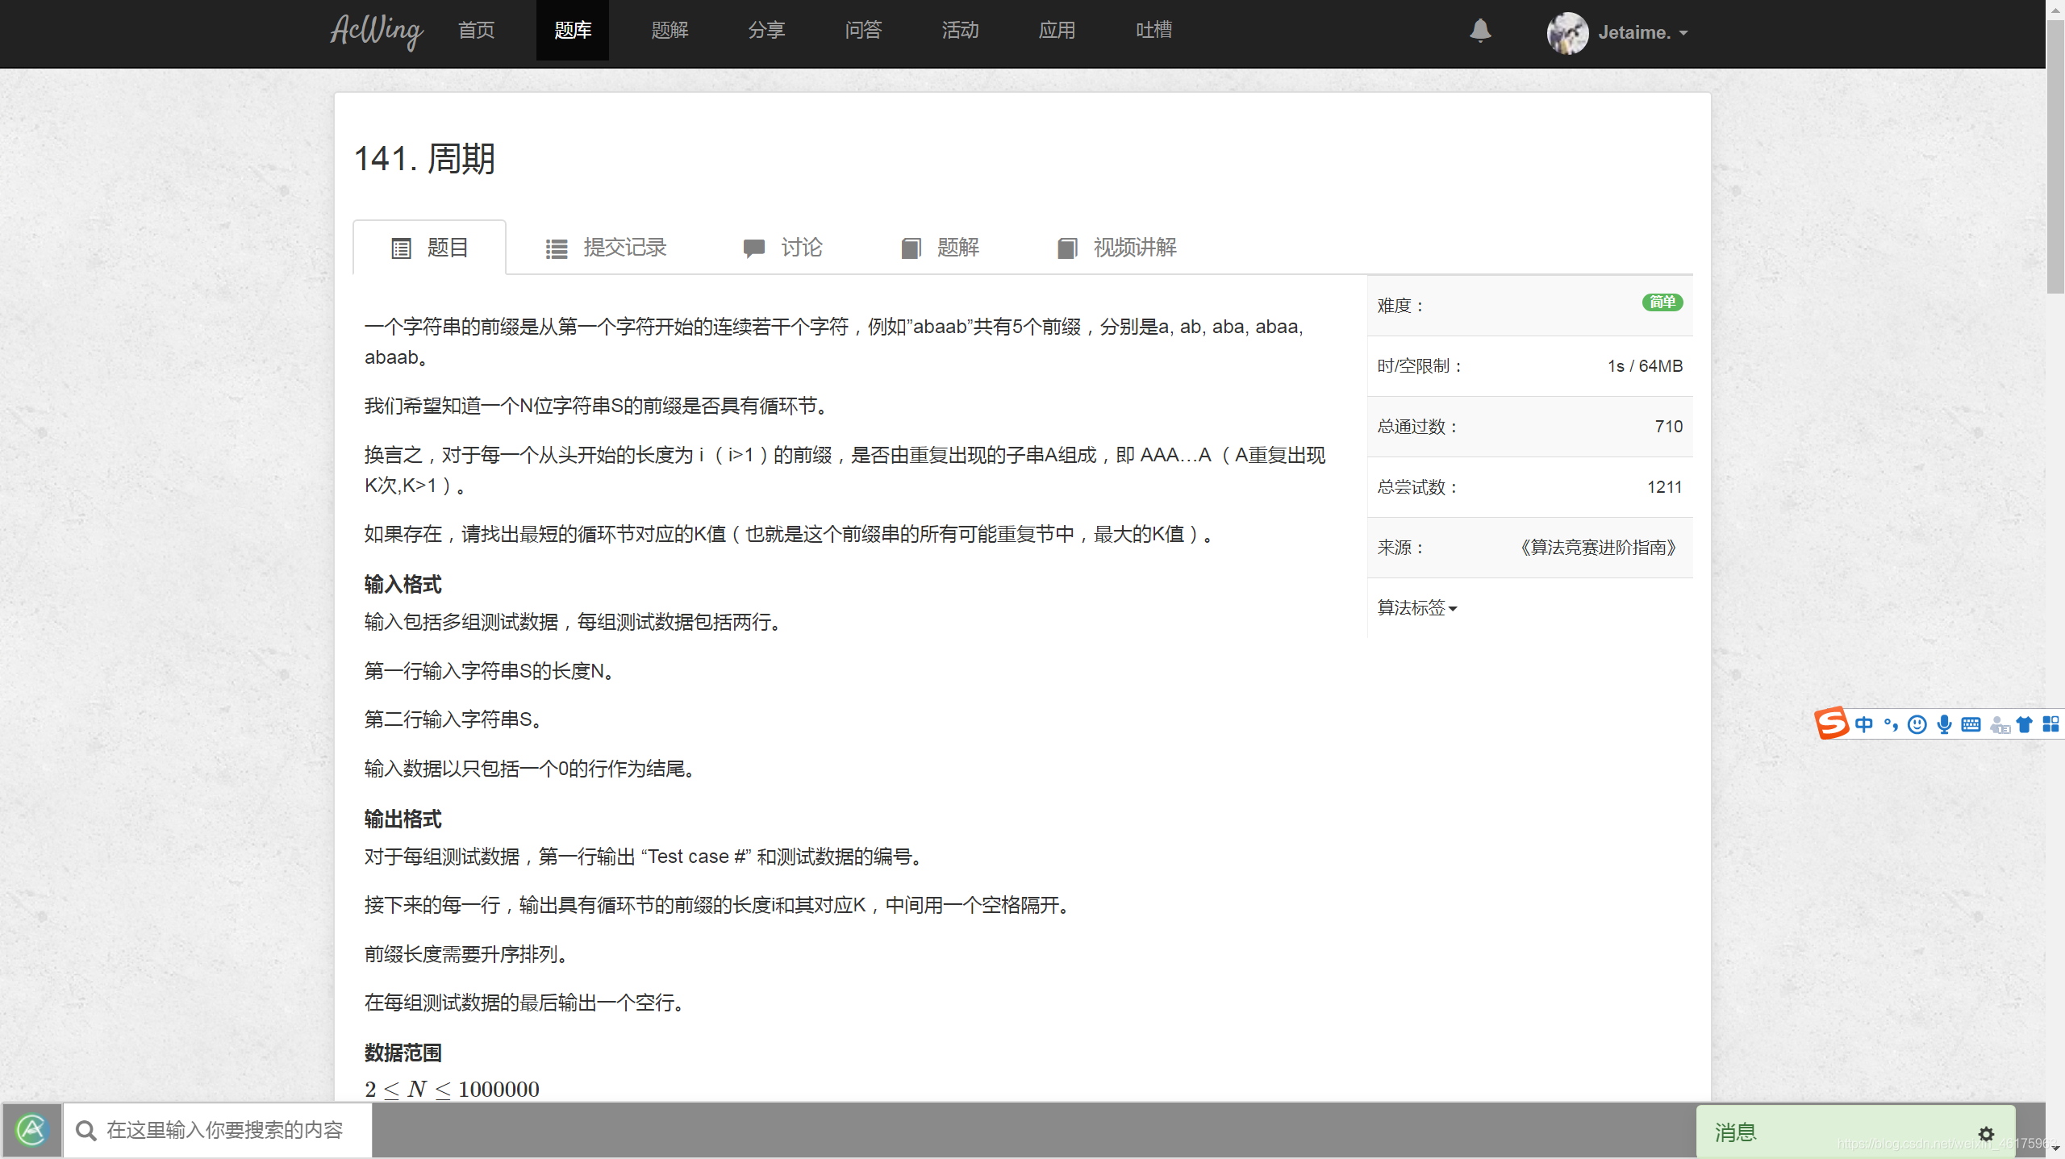Toggle the green AcWing floating assistant
Screen dimensions: 2065x1159
pyautogui.click(x=31, y=1129)
